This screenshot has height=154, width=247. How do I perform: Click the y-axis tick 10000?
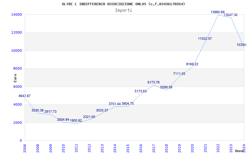click(16, 51)
